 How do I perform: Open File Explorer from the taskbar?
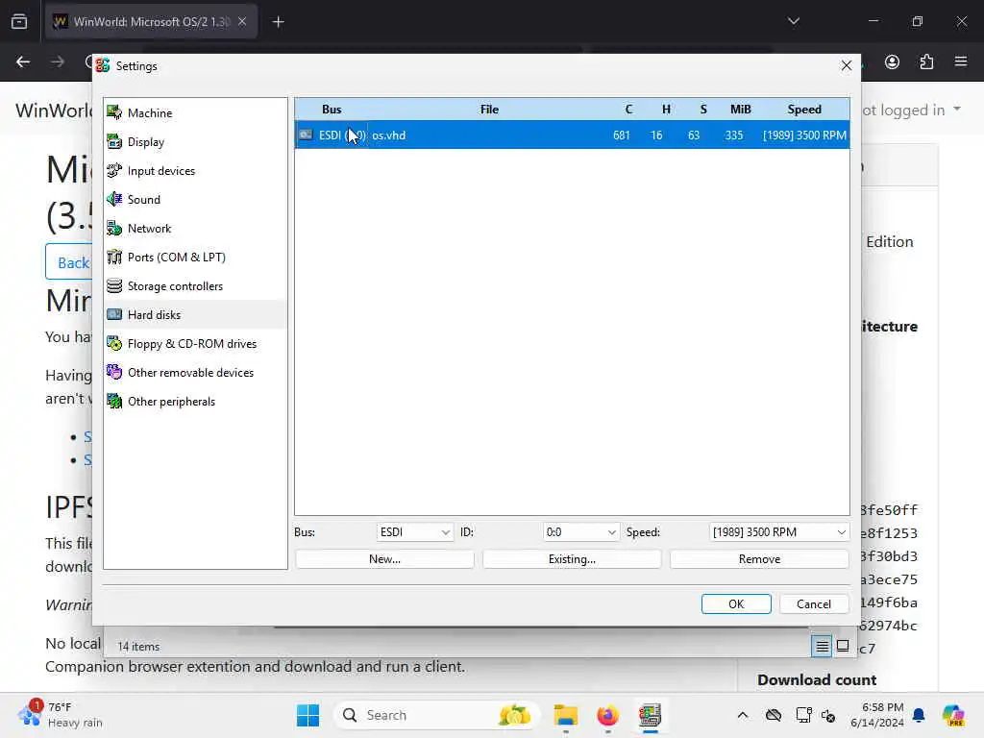[x=565, y=715]
